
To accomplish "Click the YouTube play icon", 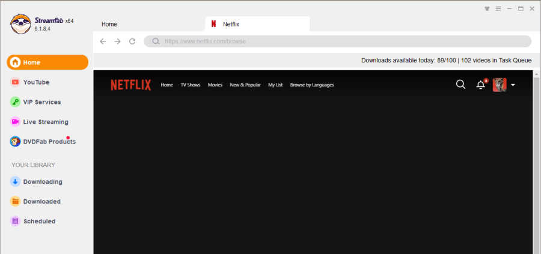I will (x=15, y=82).
